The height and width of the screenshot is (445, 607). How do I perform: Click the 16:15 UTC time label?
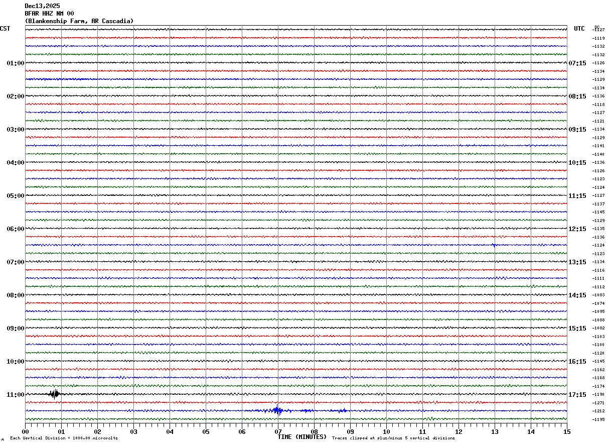pos(577,362)
